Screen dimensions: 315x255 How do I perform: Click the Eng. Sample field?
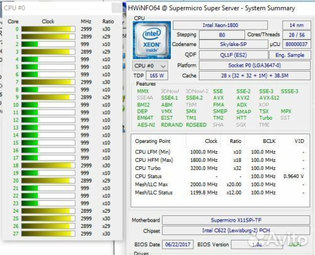pos(290,55)
